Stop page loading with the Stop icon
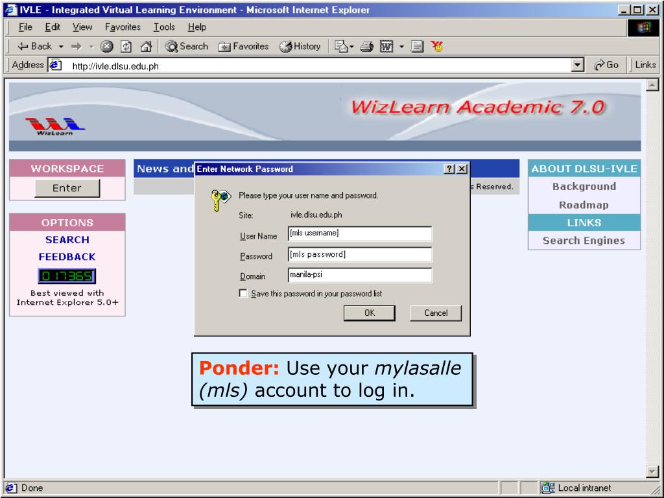664x498 pixels. 106,46
